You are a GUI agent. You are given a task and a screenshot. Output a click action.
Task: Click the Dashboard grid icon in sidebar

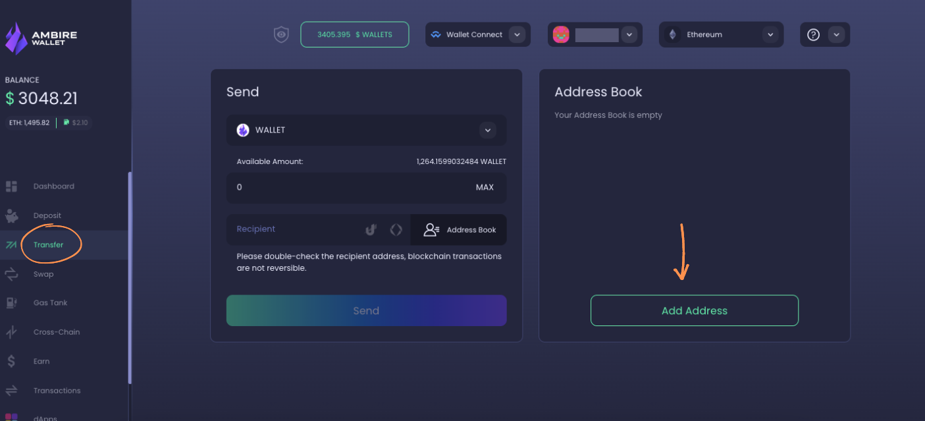(x=11, y=186)
